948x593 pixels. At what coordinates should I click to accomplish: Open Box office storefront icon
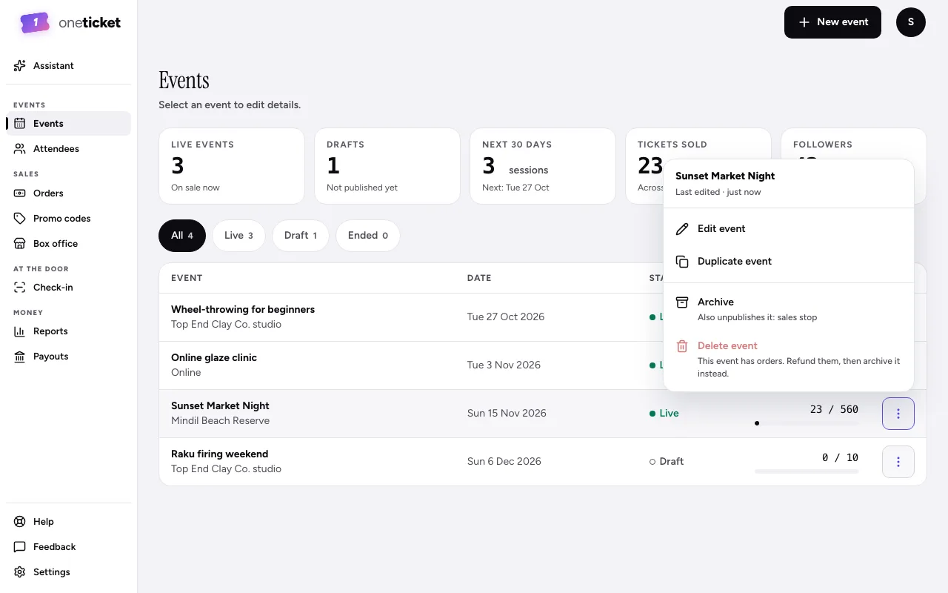pyautogui.click(x=20, y=244)
